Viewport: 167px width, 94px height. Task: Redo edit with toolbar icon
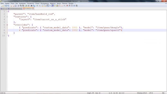point(29,6)
